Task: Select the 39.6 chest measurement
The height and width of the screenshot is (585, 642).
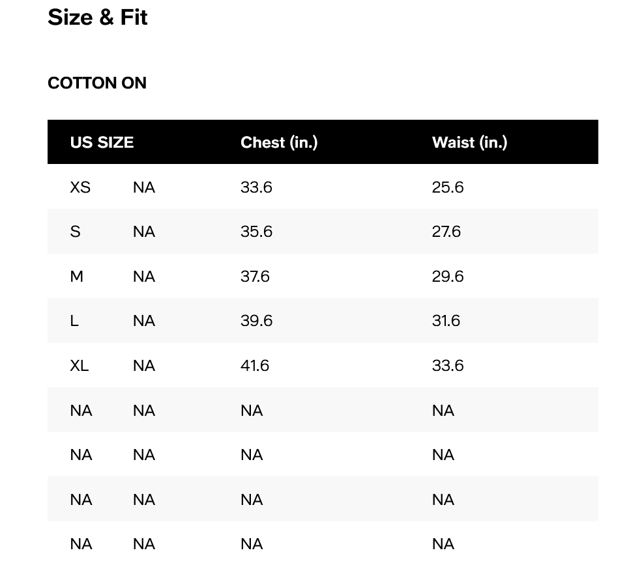Action: tap(256, 321)
